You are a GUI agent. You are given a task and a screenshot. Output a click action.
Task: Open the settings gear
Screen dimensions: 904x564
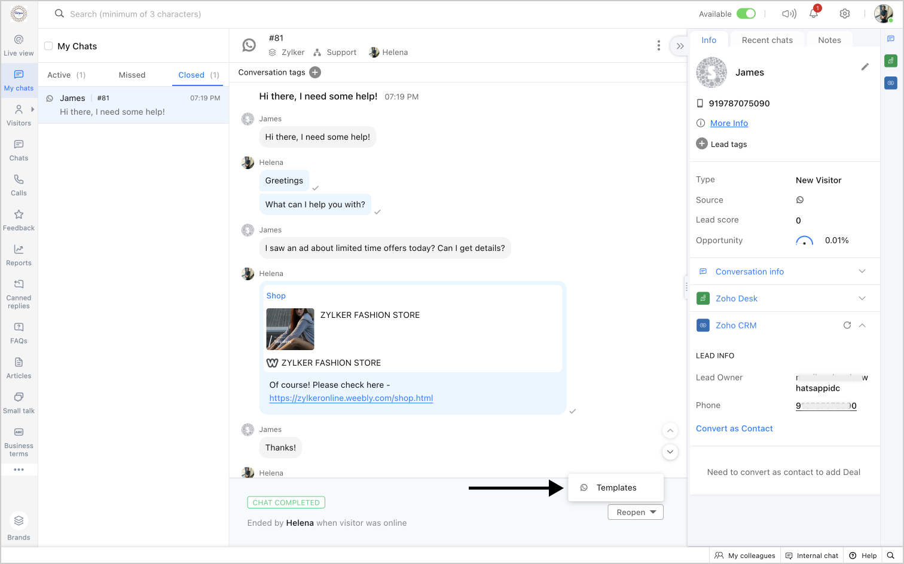tap(845, 14)
